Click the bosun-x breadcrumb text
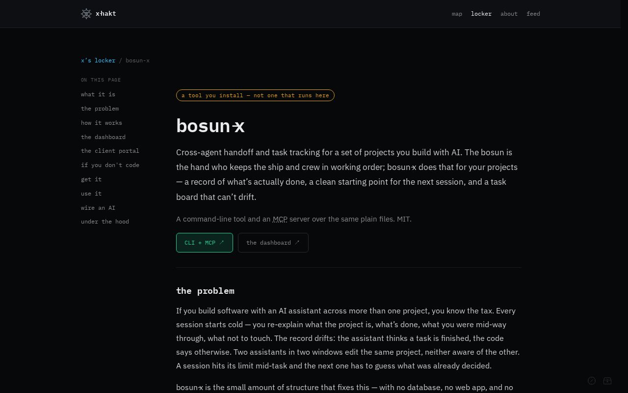 137,60
